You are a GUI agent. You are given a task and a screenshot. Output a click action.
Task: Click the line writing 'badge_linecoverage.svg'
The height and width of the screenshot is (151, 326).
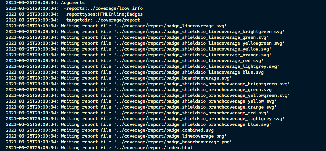[x=116, y=26]
